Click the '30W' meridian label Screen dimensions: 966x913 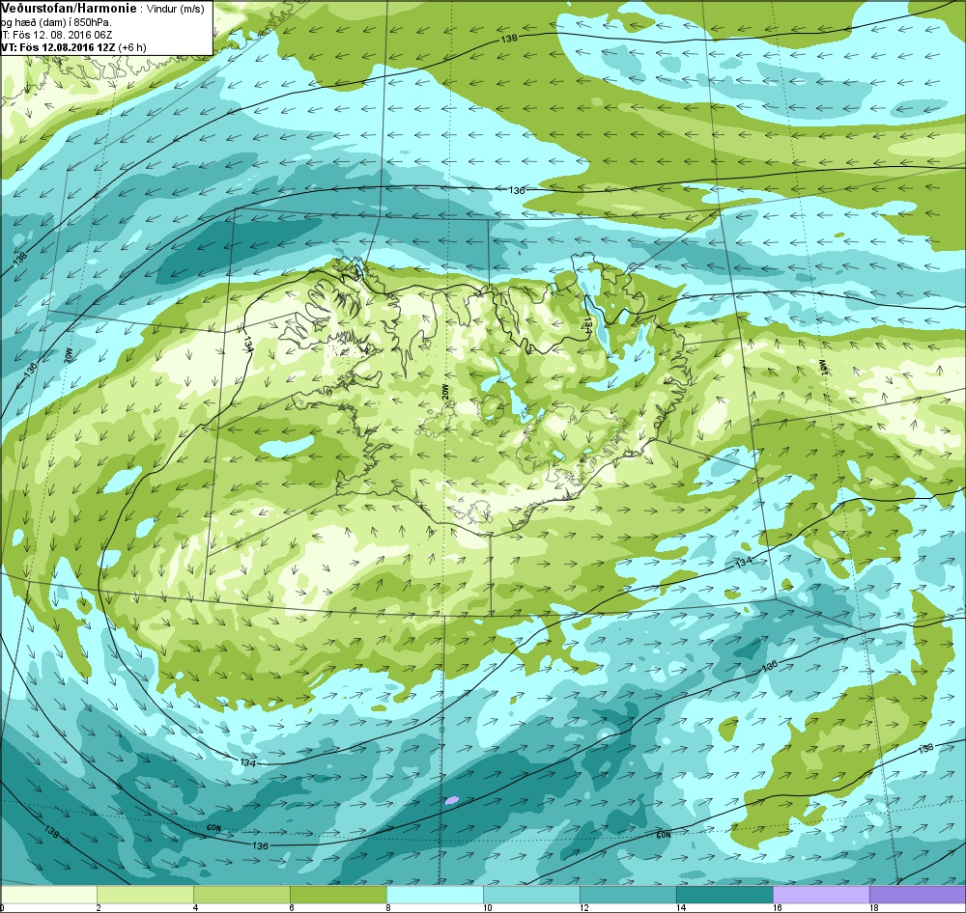click(x=69, y=355)
